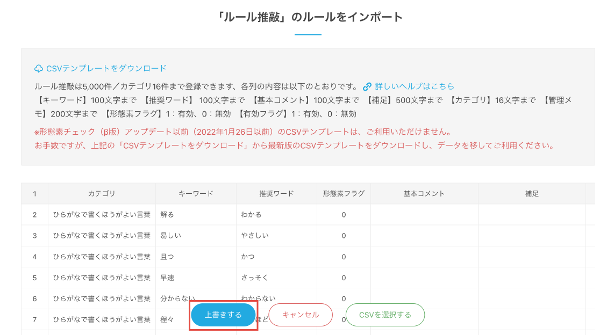Select the カテゴリ column header
Image resolution: width=614 pixels, height=335 pixels.
(x=102, y=193)
